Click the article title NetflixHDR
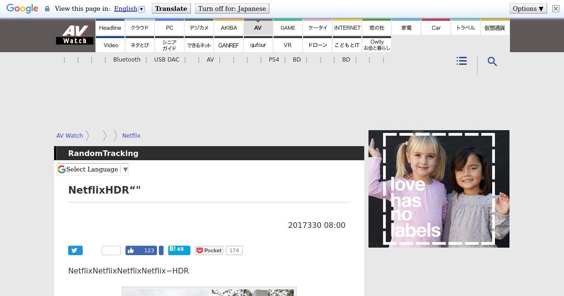564x296 pixels. [x=104, y=190]
